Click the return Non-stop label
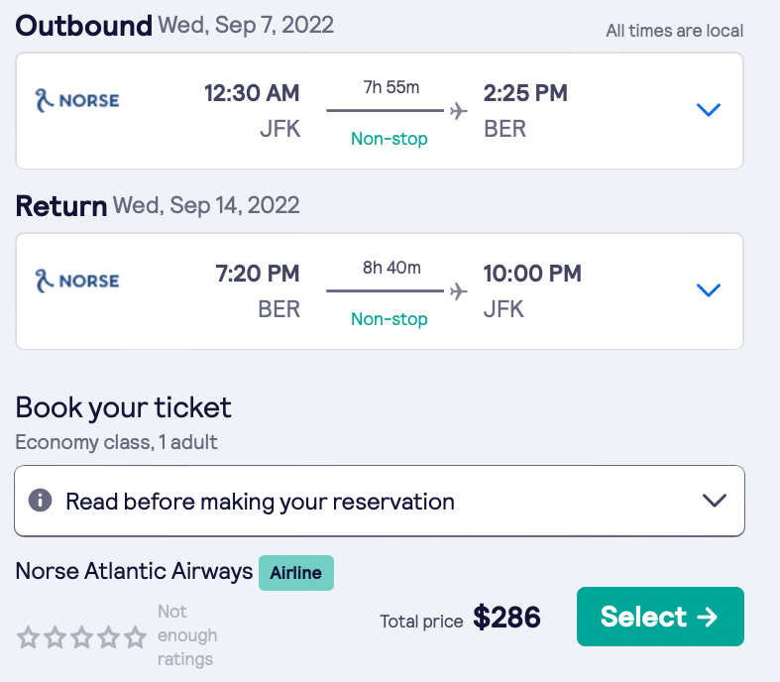This screenshot has width=780, height=682. [390, 319]
